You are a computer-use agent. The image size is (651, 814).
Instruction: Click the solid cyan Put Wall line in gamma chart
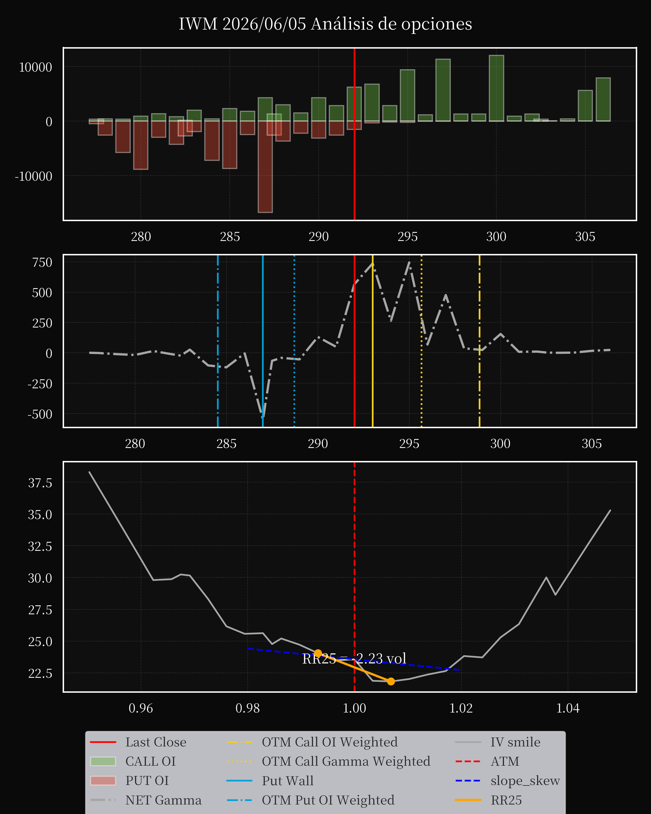pyautogui.click(x=263, y=341)
